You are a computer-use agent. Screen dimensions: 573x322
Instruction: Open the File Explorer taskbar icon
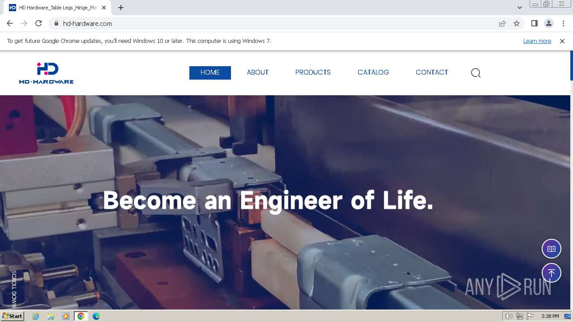click(x=51, y=316)
